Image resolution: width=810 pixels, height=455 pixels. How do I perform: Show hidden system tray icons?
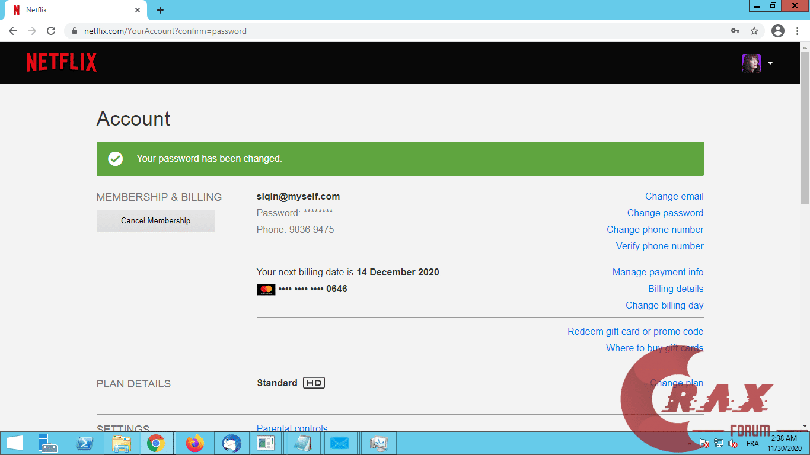click(x=690, y=443)
